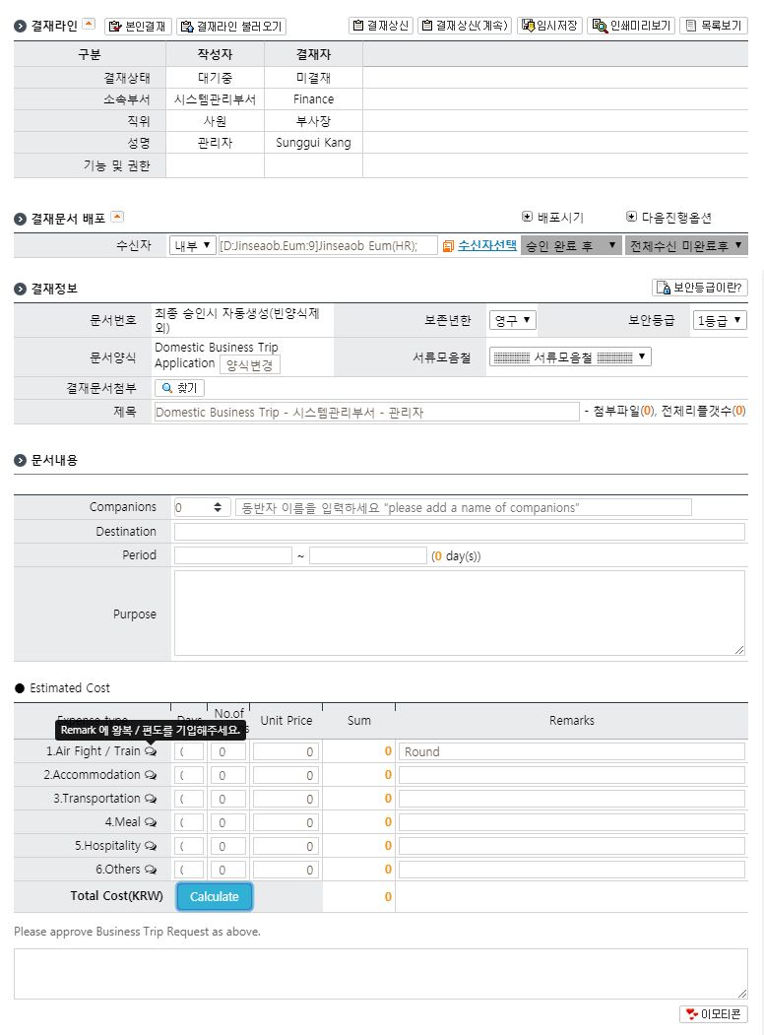Open the 승인 완료 후 dropdown
764x1035 pixels.
pyautogui.click(x=571, y=245)
